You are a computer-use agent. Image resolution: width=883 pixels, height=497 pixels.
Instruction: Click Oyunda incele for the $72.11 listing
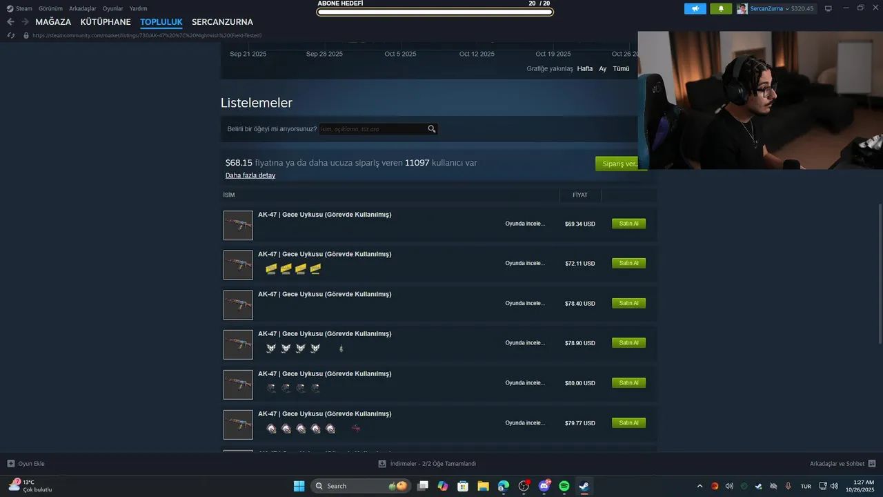[x=525, y=263]
